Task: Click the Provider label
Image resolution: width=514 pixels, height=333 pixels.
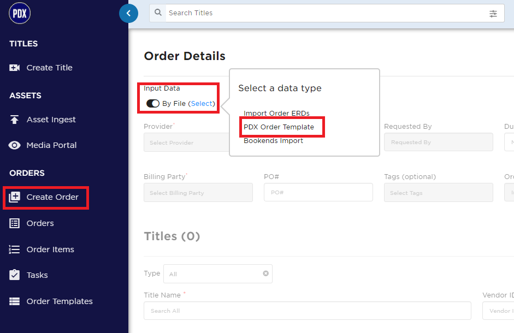Action: 158,127
